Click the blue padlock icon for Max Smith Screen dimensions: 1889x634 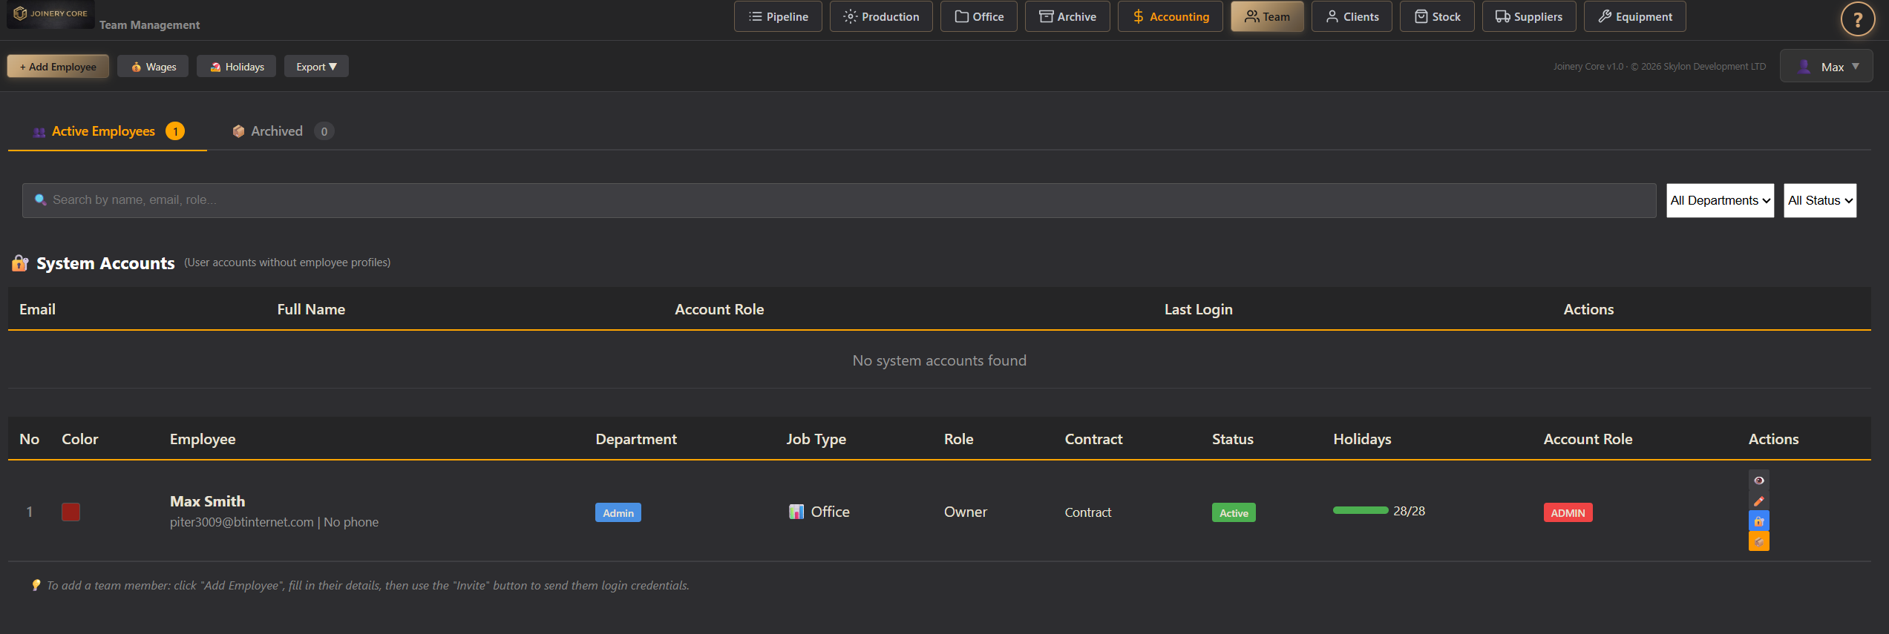(x=1758, y=521)
